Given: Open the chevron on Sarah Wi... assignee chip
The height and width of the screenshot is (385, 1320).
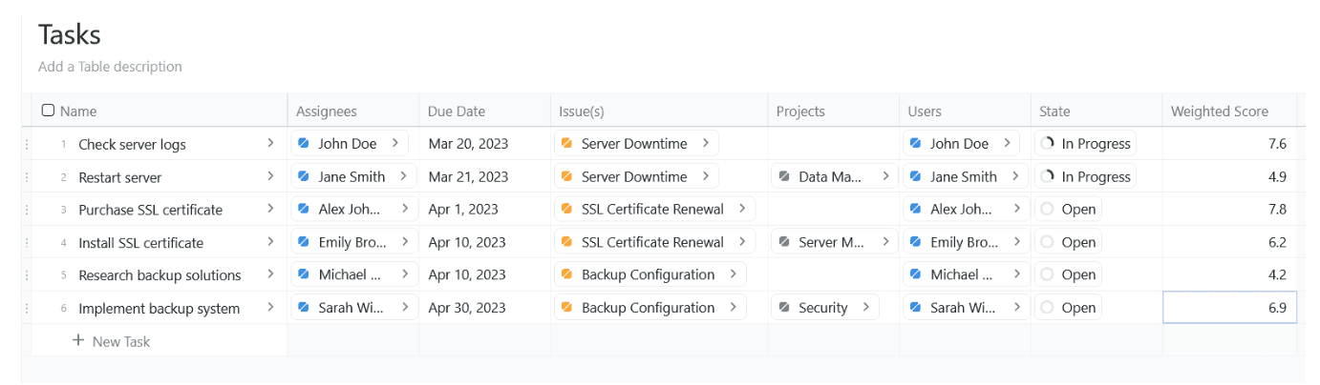Looking at the screenshot, I should coord(405,308).
